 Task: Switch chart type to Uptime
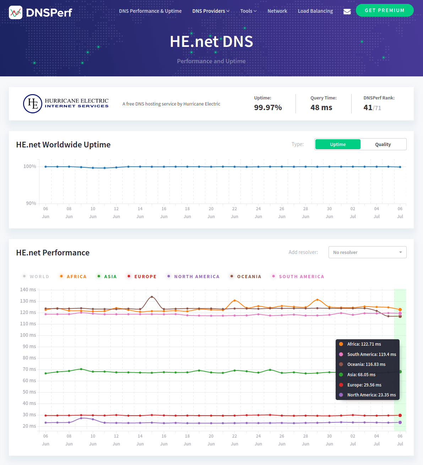coord(338,144)
